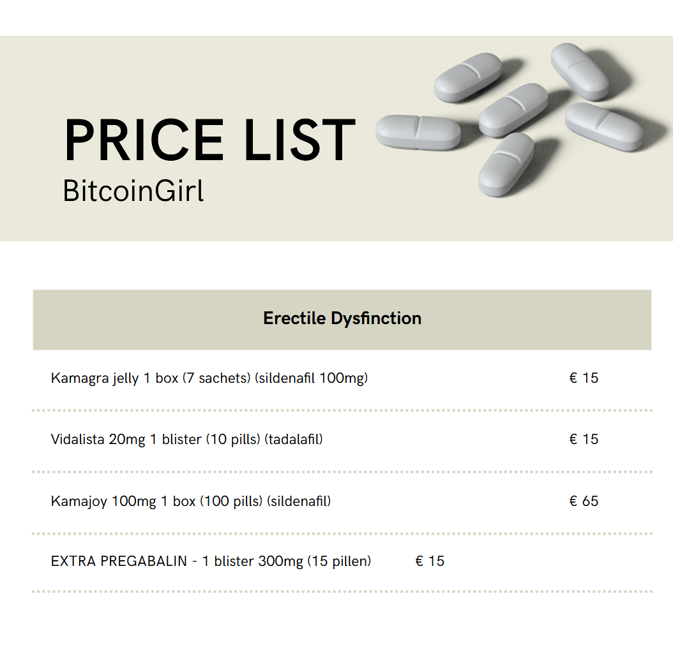Select the Kamajoy 100mg product line
The image size is (673, 668).
click(191, 501)
